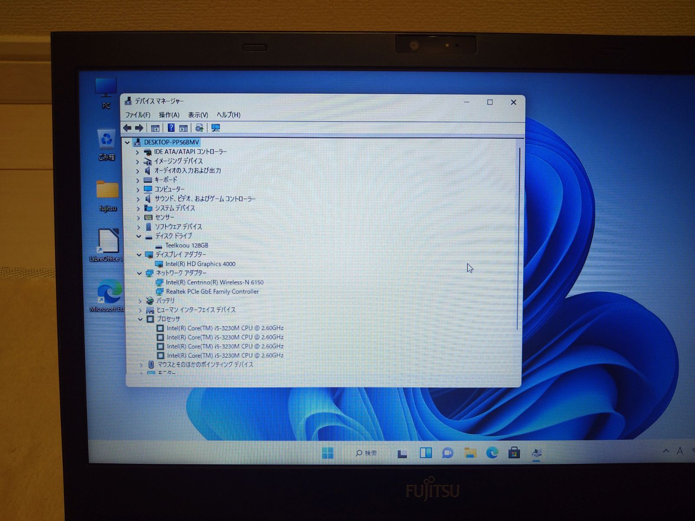Update driver software via the gear toolbar icon
This screenshot has height=521, width=695.
coord(199,128)
